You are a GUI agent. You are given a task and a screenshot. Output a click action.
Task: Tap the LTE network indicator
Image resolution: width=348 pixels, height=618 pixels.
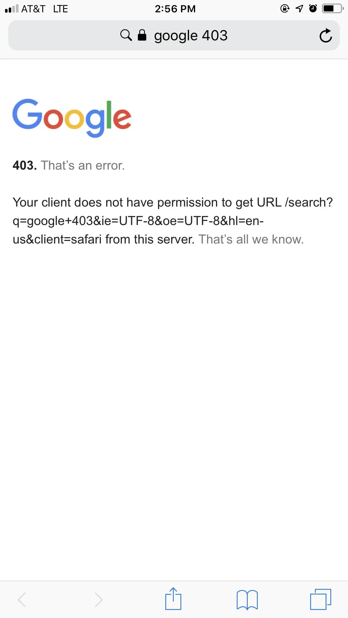coord(61,9)
